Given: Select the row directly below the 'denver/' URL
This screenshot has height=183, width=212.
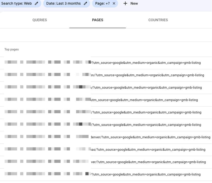Looking at the screenshot, I should point(148,150).
